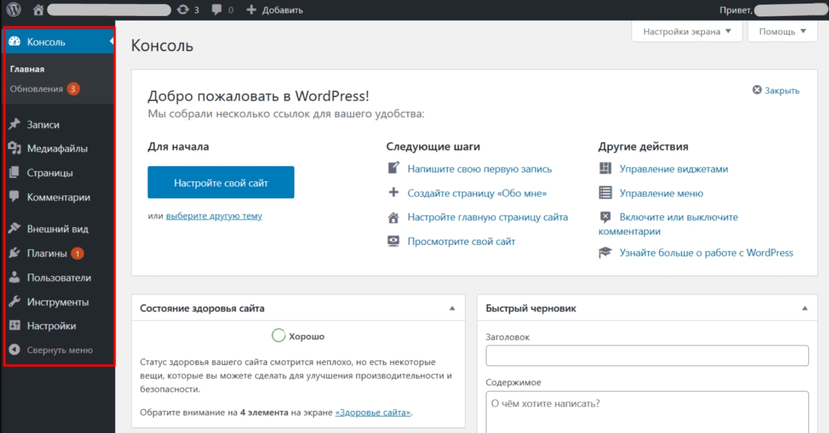
Task: Open the Медиафайлы menu
Action: (x=58, y=148)
